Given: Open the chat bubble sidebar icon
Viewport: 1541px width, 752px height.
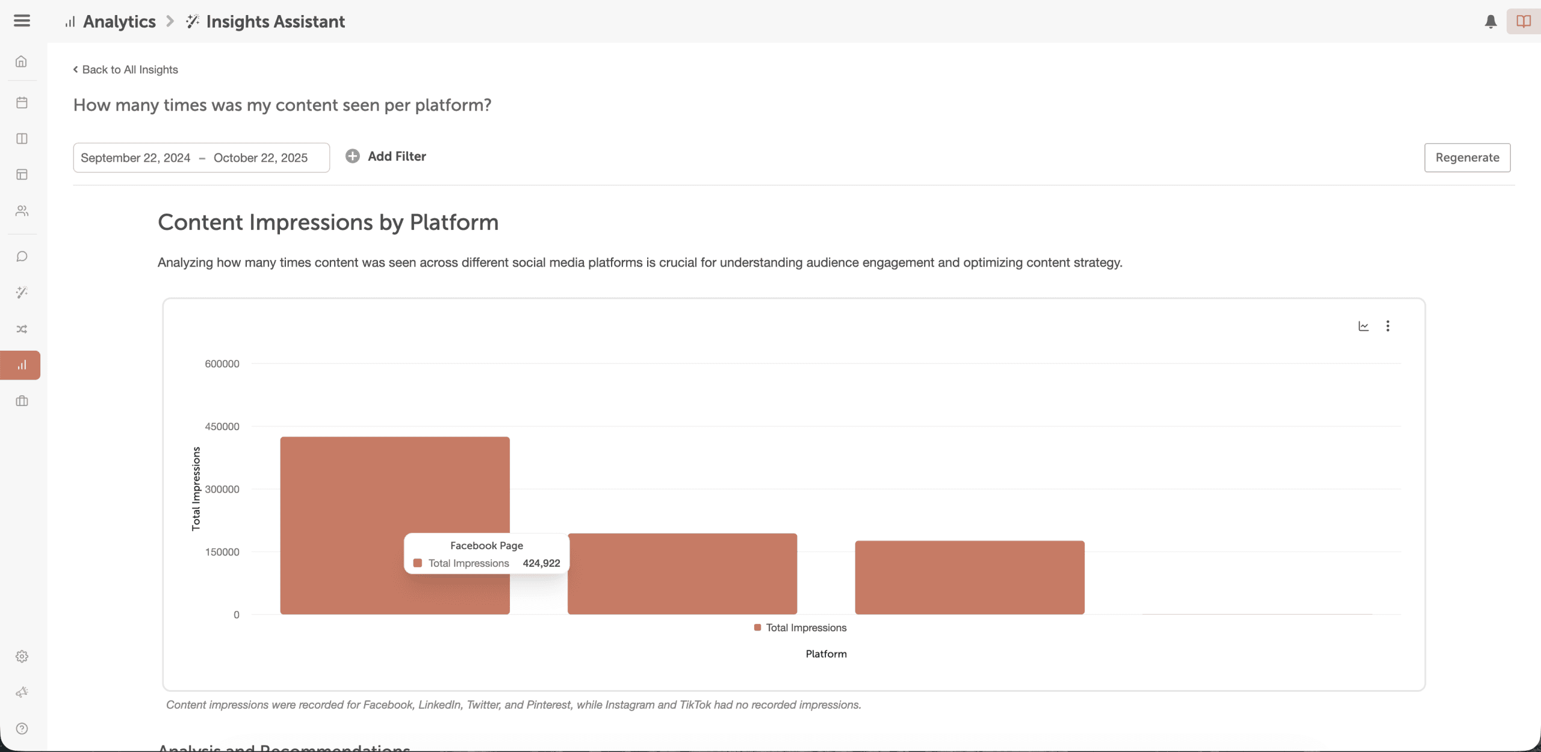Looking at the screenshot, I should click(22, 257).
